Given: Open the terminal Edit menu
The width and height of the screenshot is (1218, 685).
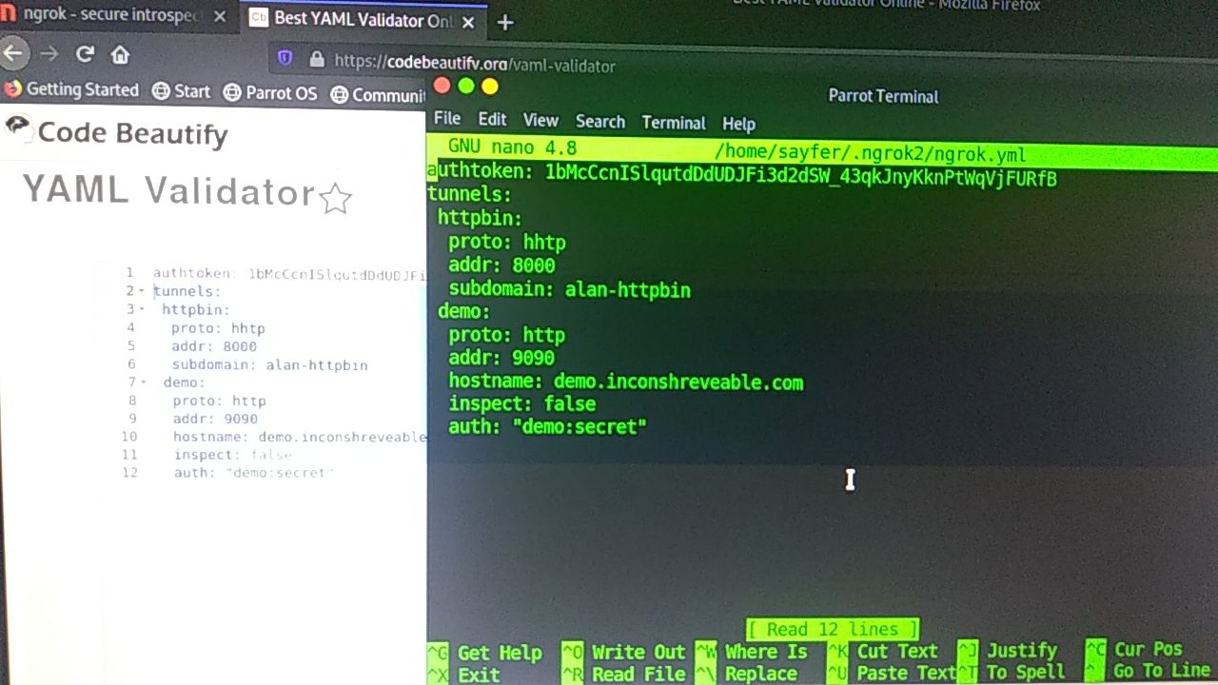Looking at the screenshot, I should point(492,119).
